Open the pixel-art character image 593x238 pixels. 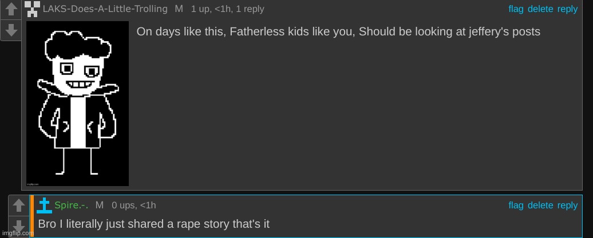click(x=77, y=103)
